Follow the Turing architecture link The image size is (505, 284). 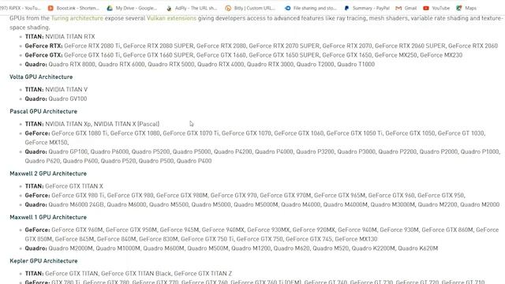77,18
